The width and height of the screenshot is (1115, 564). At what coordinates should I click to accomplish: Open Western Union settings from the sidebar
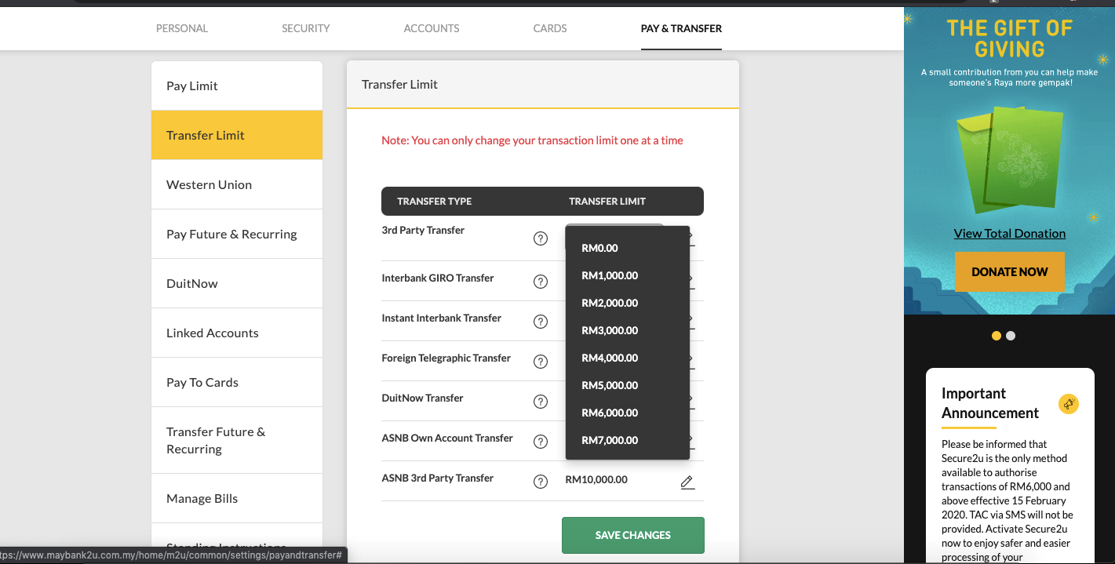point(209,184)
